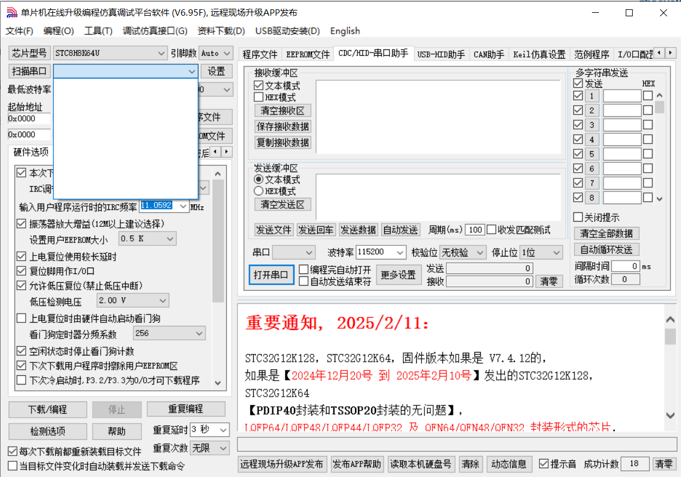Image resolution: width=681 pixels, height=477 pixels.
Task: Open 资料下载(D) menu
Action: pos(221,31)
